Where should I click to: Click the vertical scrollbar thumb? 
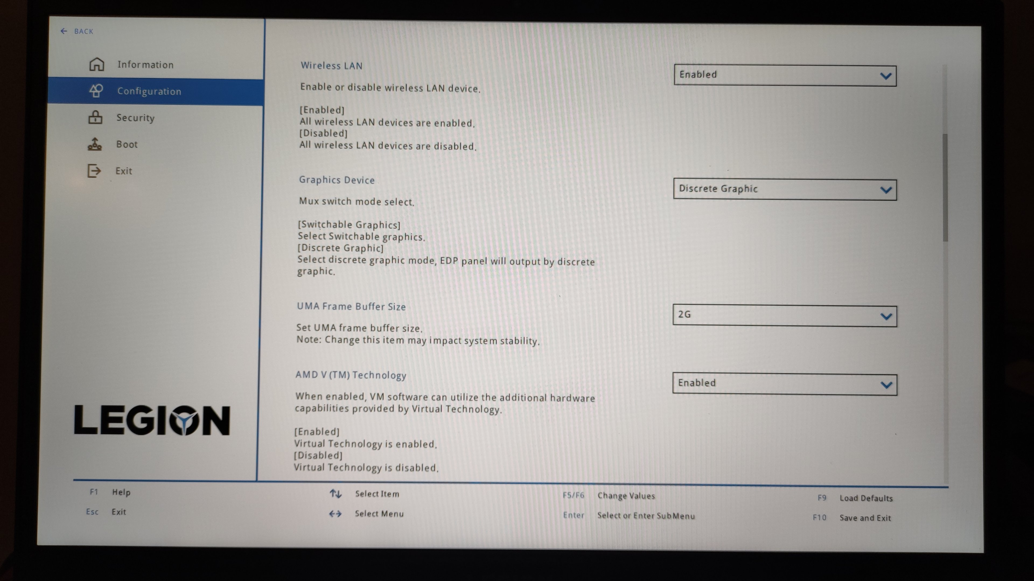(945, 188)
